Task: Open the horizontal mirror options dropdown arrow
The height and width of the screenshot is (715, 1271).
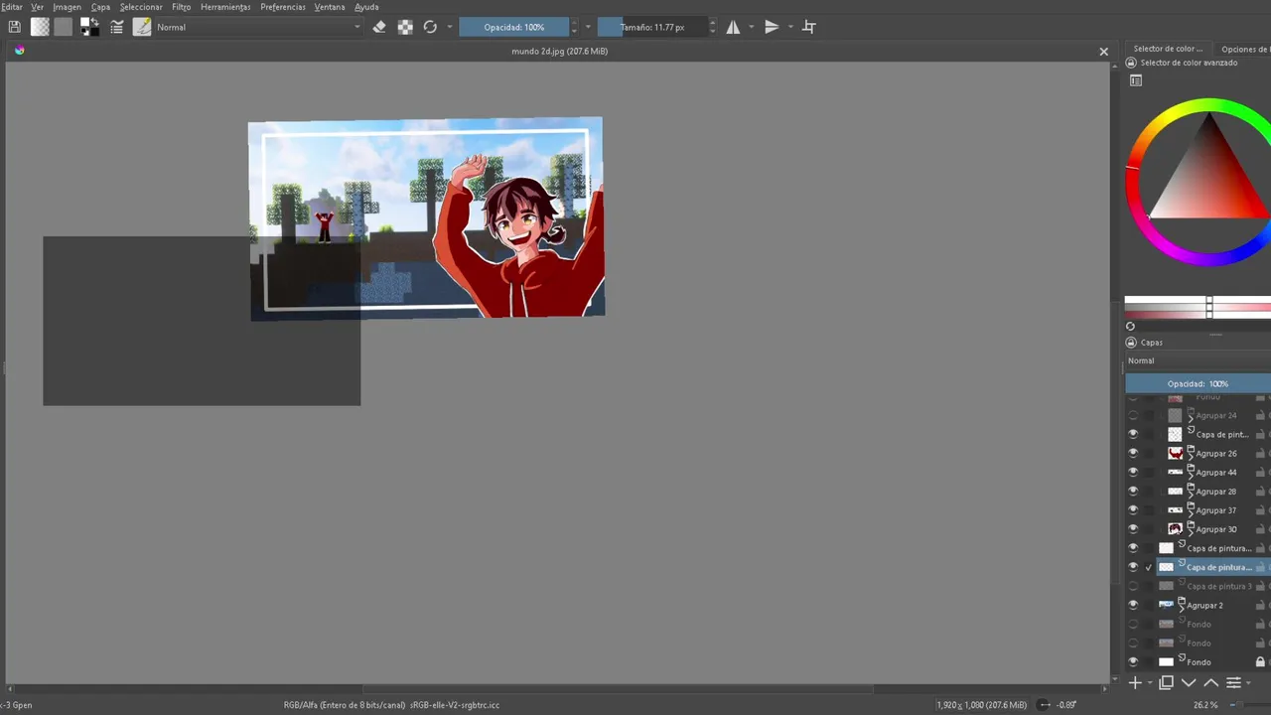Action: (x=751, y=27)
